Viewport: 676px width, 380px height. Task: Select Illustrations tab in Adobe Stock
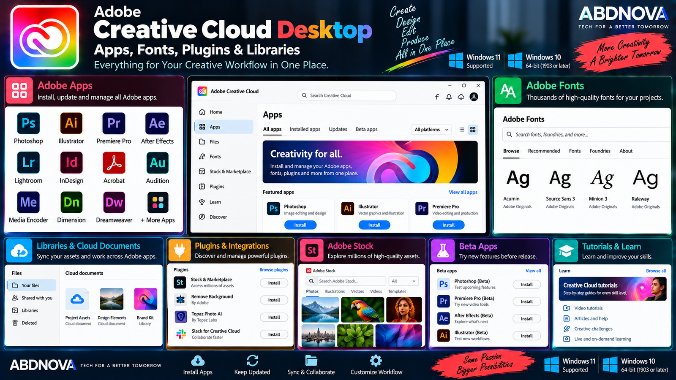(x=335, y=291)
